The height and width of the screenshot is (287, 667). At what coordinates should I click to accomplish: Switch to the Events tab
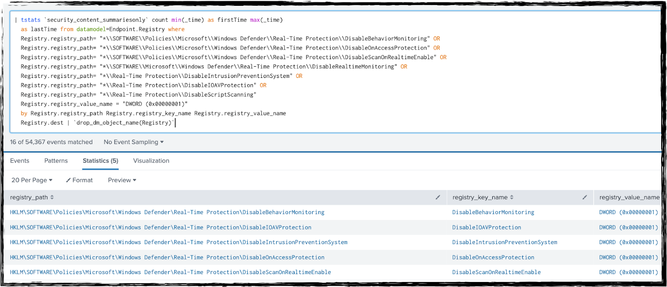20,161
